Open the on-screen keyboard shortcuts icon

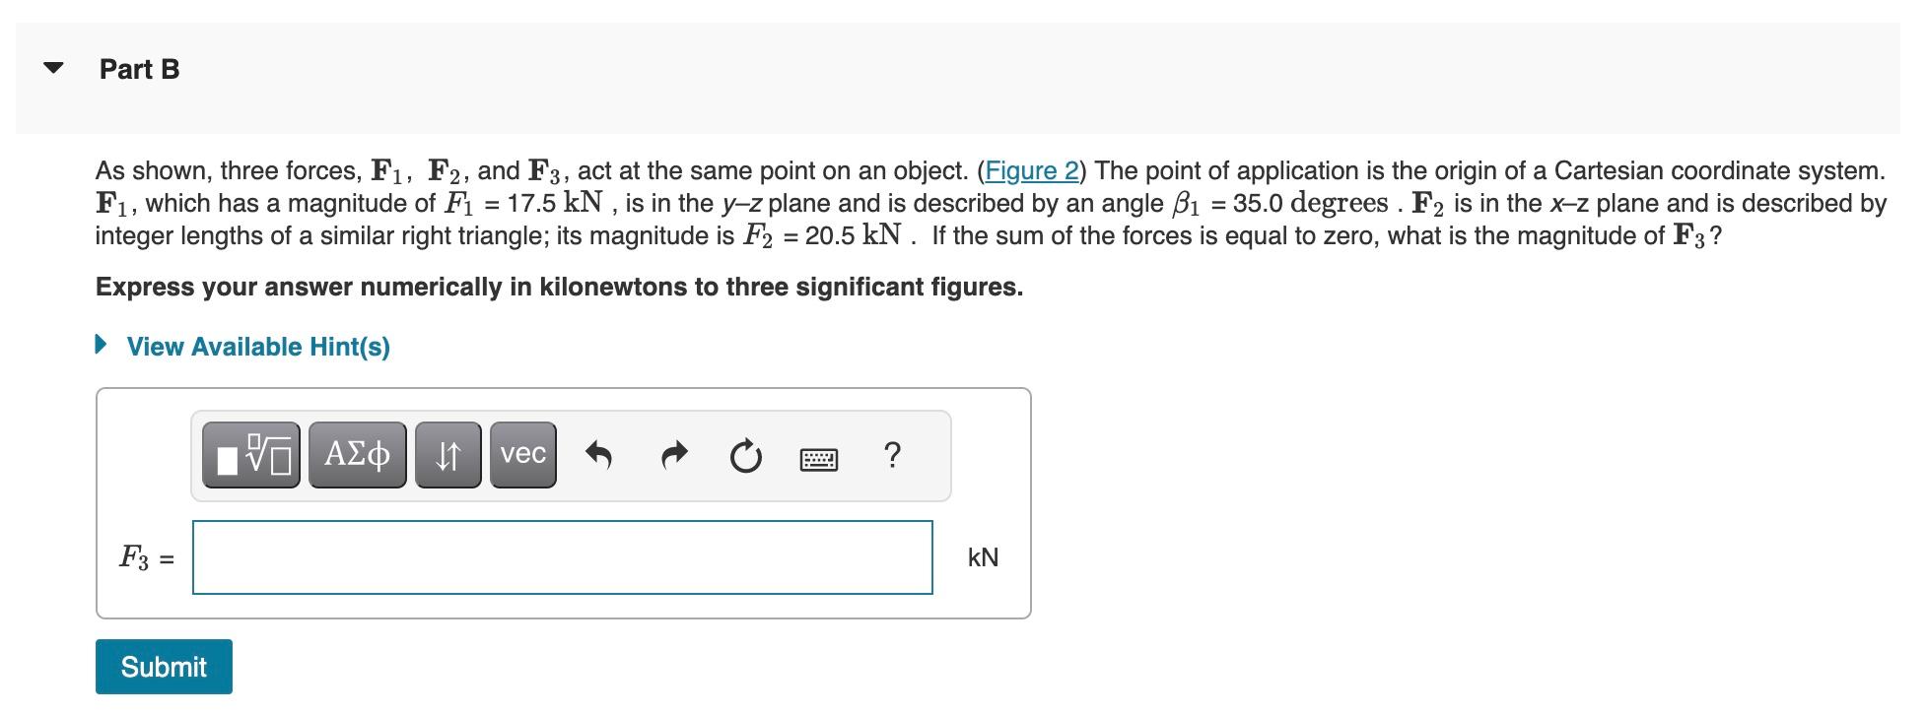pos(820,458)
